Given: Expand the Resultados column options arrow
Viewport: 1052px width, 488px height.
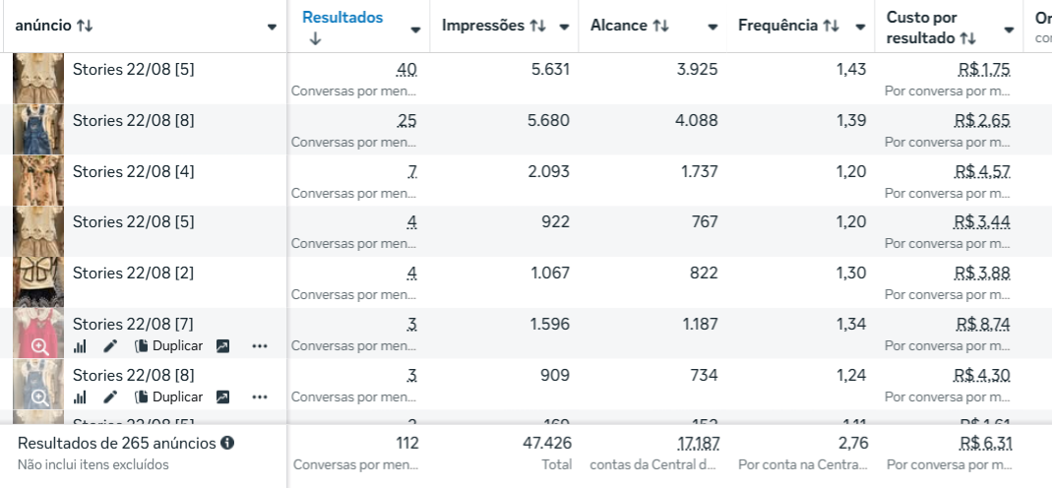Looking at the screenshot, I should click(x=415, y=30).
